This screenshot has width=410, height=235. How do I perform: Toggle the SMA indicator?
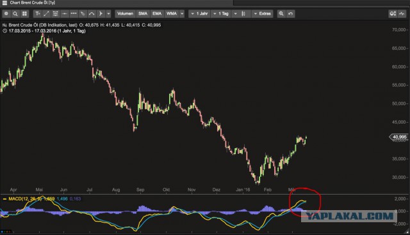tap(143, 13)
